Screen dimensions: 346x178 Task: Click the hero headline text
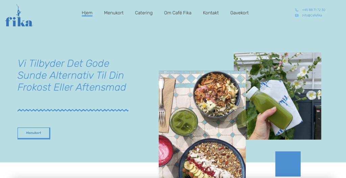[x=72, y=75]
